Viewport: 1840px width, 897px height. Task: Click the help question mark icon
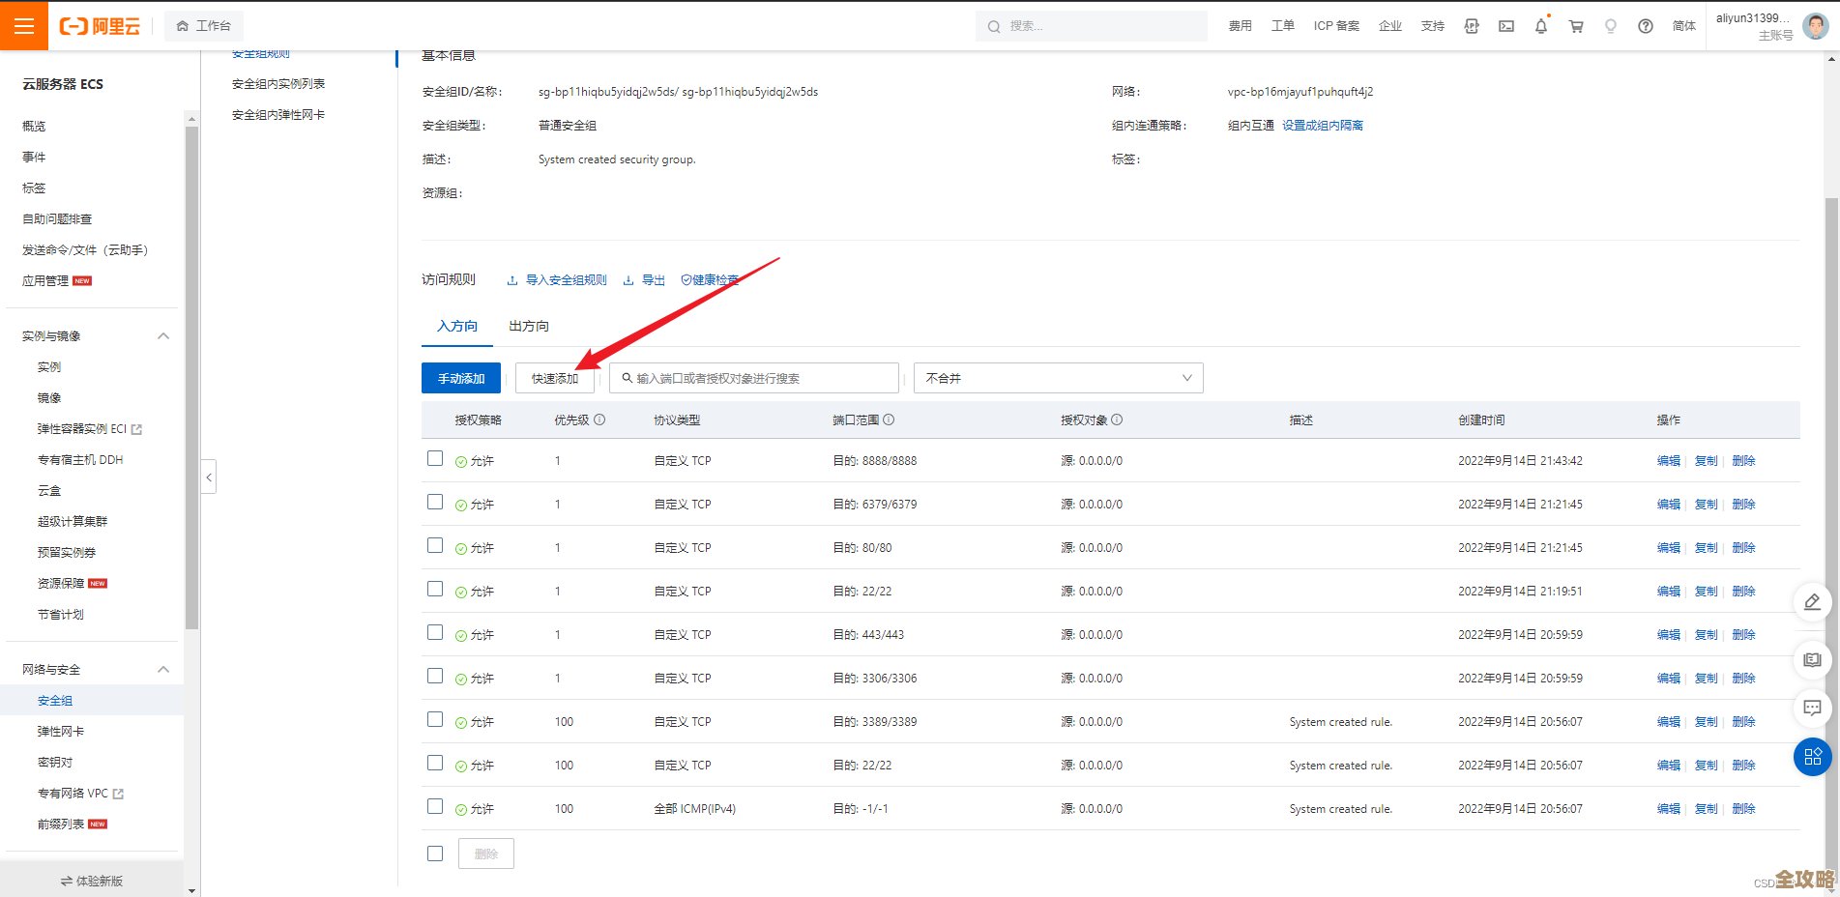point(1645,26)
